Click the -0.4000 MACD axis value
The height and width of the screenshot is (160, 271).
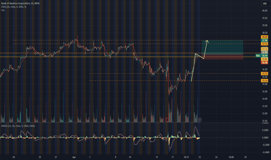pyautogui.click(x=265, y=152)
